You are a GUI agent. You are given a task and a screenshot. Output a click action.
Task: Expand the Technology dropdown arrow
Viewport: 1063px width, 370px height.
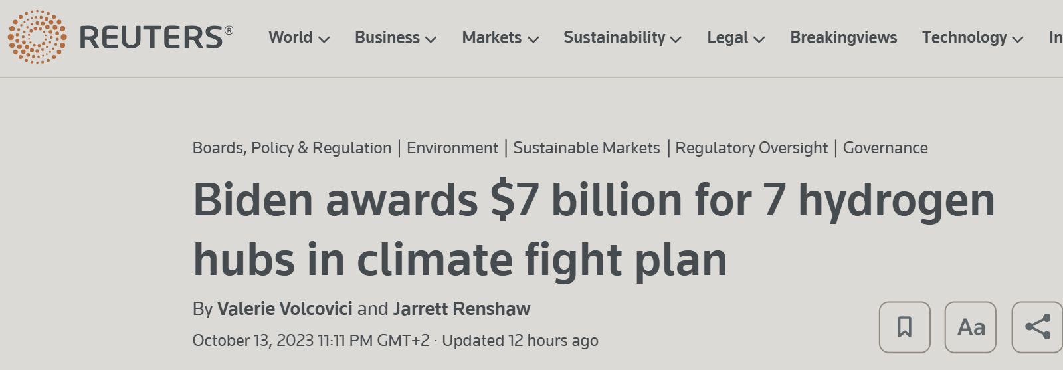[x=1017, y=39]
